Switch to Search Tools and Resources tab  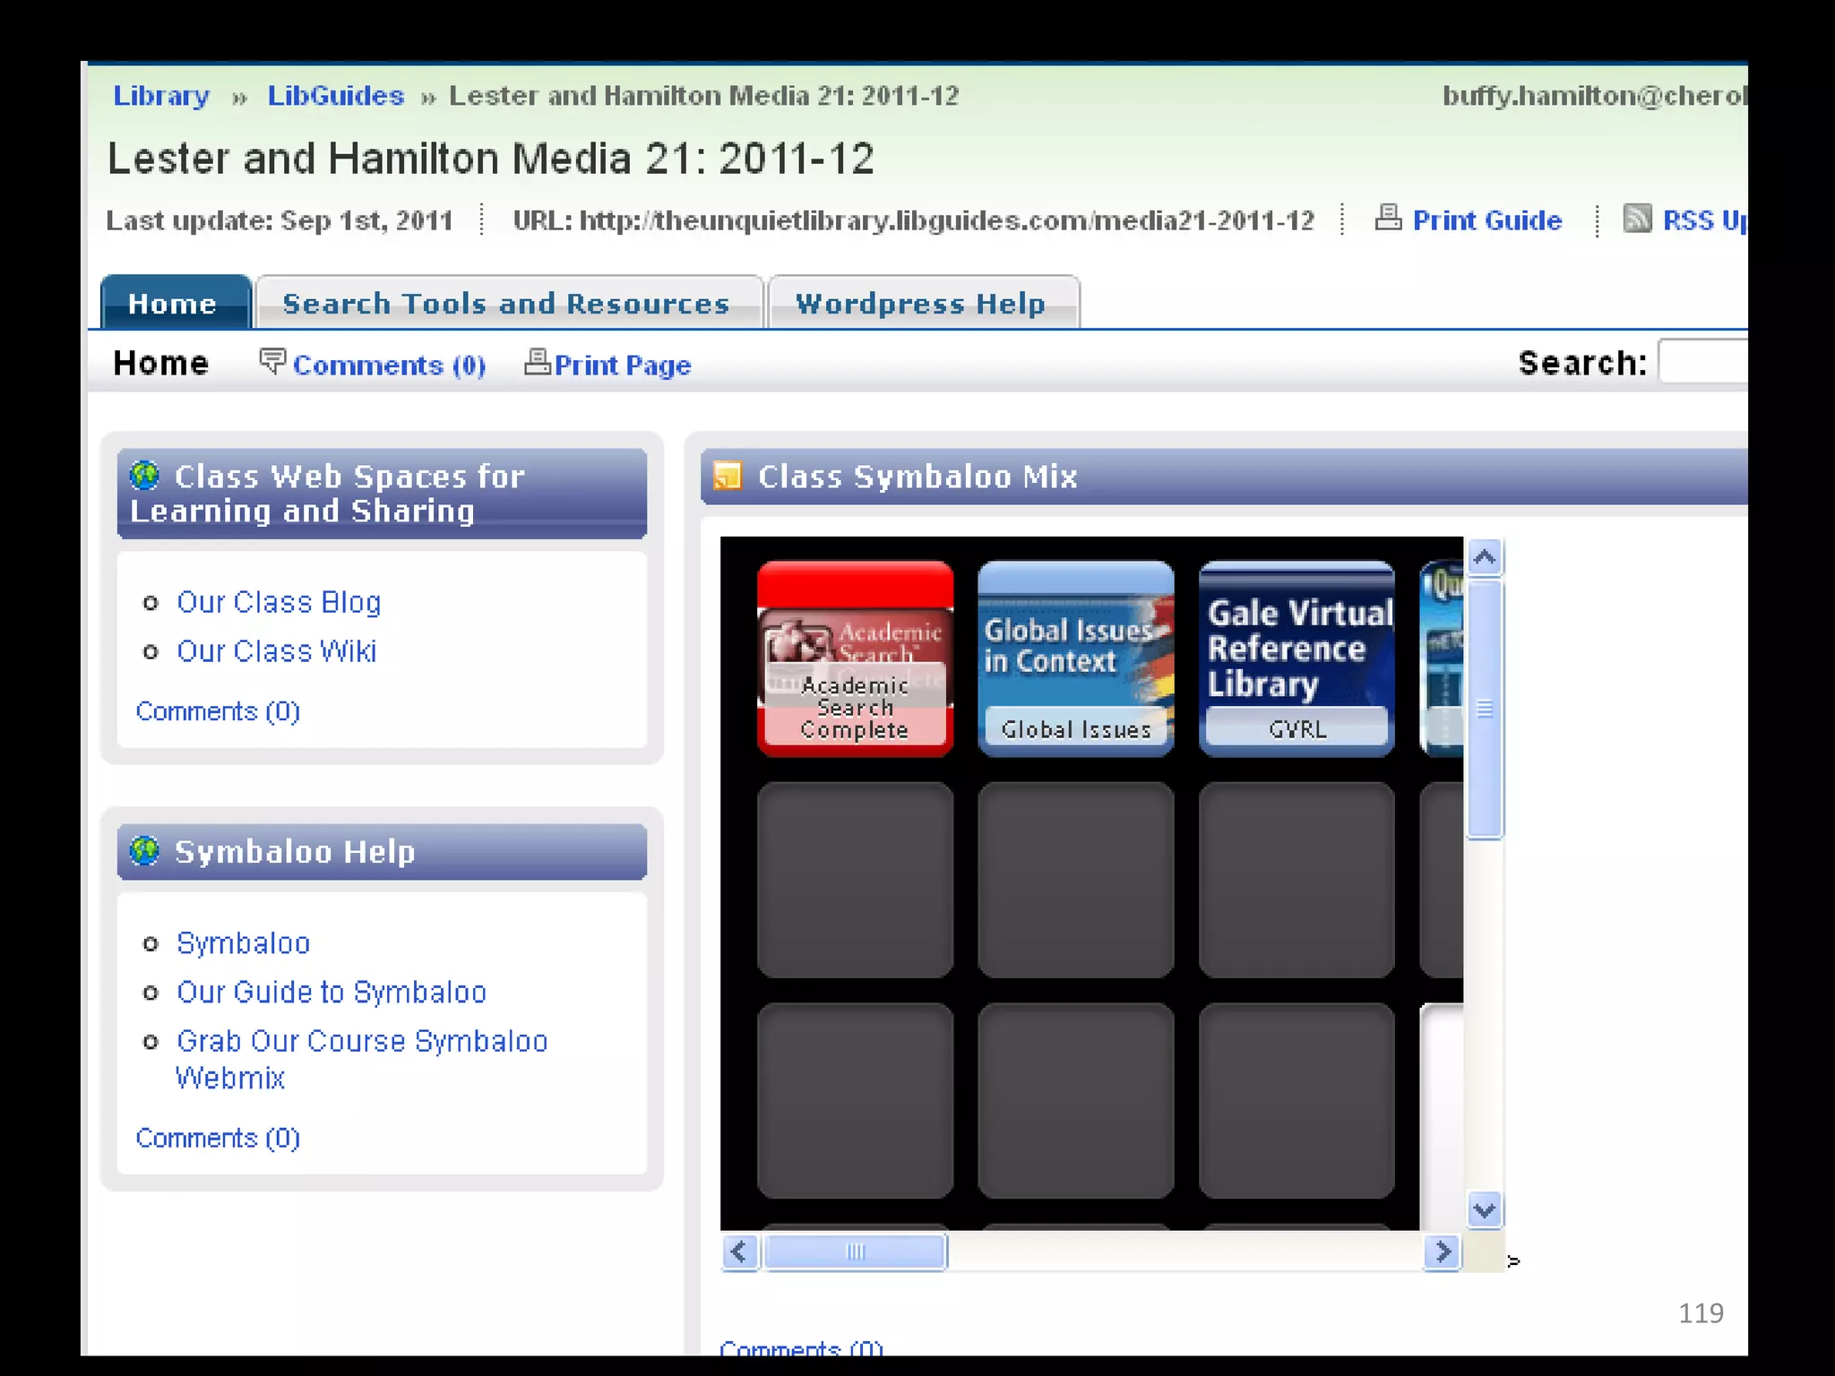click(506, 304)
